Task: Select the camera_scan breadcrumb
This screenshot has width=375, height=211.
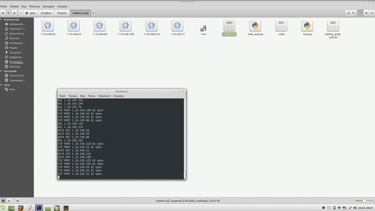Action: coord(81,13)
